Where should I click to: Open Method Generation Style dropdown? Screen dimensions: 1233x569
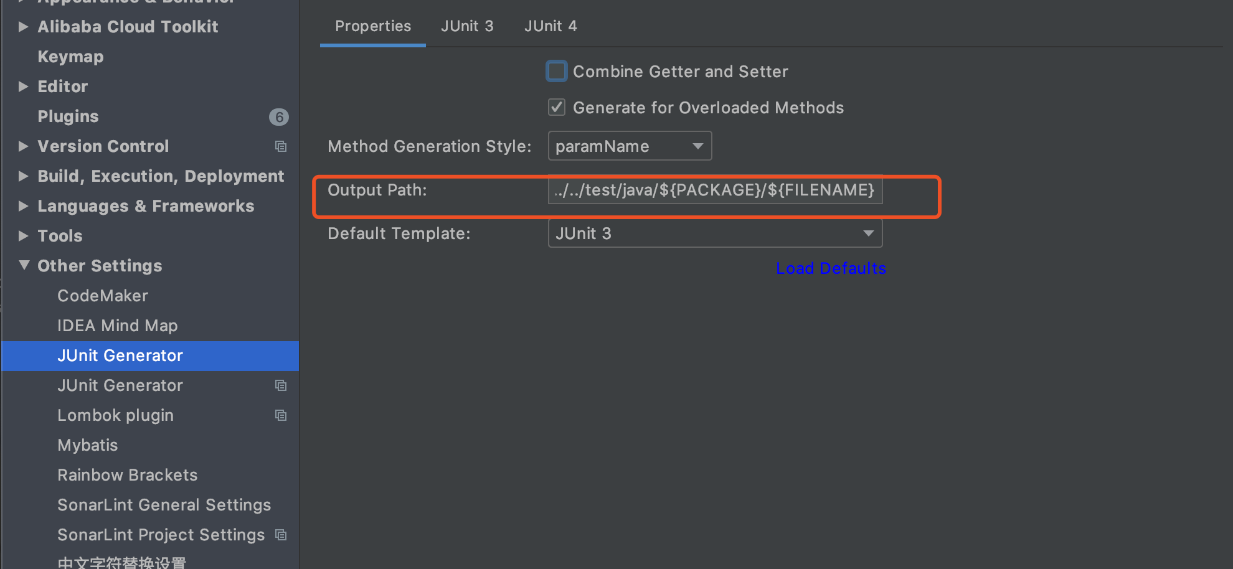coord(630,146)
